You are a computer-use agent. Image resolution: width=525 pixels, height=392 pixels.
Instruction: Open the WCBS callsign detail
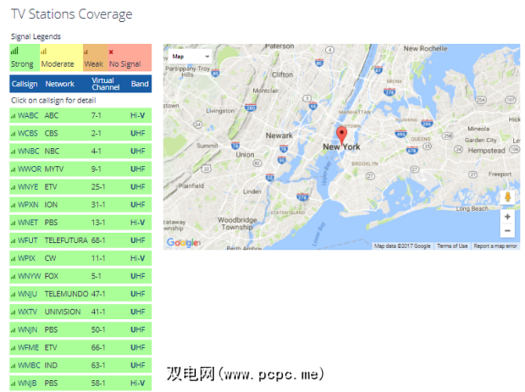click(x=27, y=133)
